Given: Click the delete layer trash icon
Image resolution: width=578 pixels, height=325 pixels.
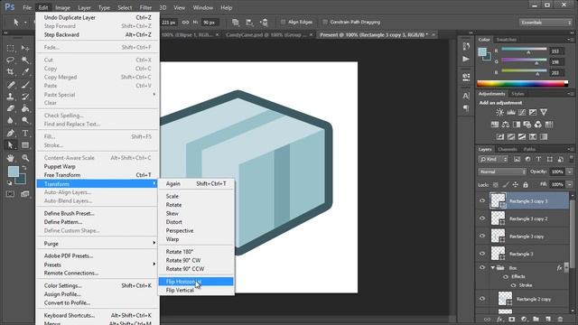Looking at the screenshot, I should point(560,319).
